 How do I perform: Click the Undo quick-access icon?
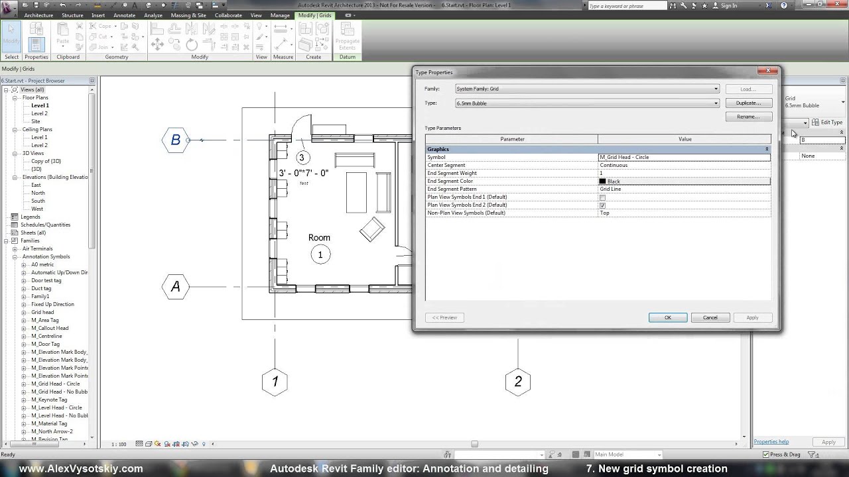point(64,5)
